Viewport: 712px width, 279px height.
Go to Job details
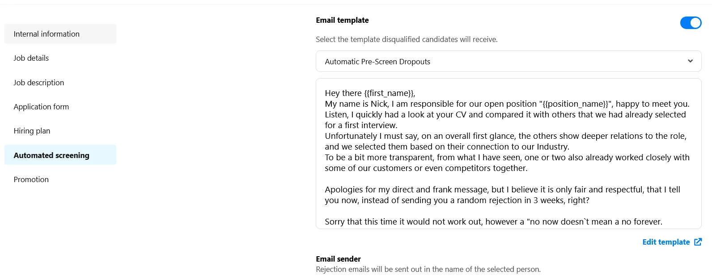[x=60, y=58]
